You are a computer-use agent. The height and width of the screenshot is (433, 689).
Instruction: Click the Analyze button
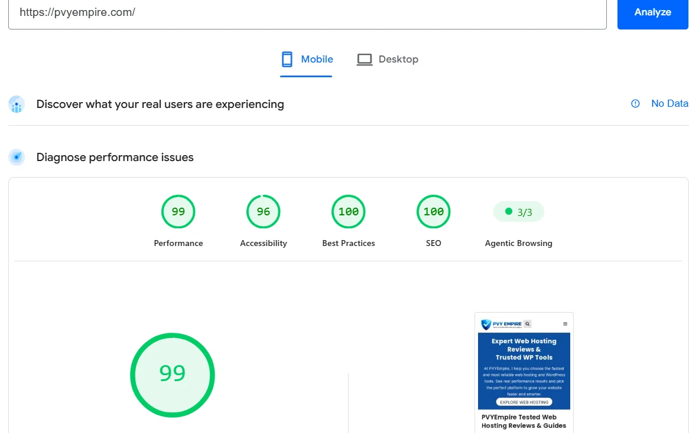[x=652, y=13]
